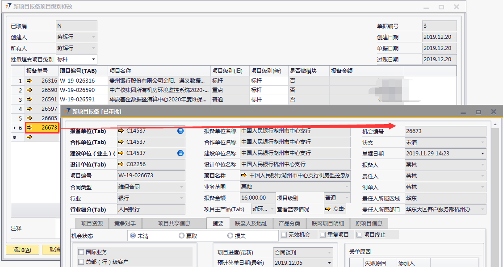Click the scrollbar up arrow in 新项目报备 window

495,124
